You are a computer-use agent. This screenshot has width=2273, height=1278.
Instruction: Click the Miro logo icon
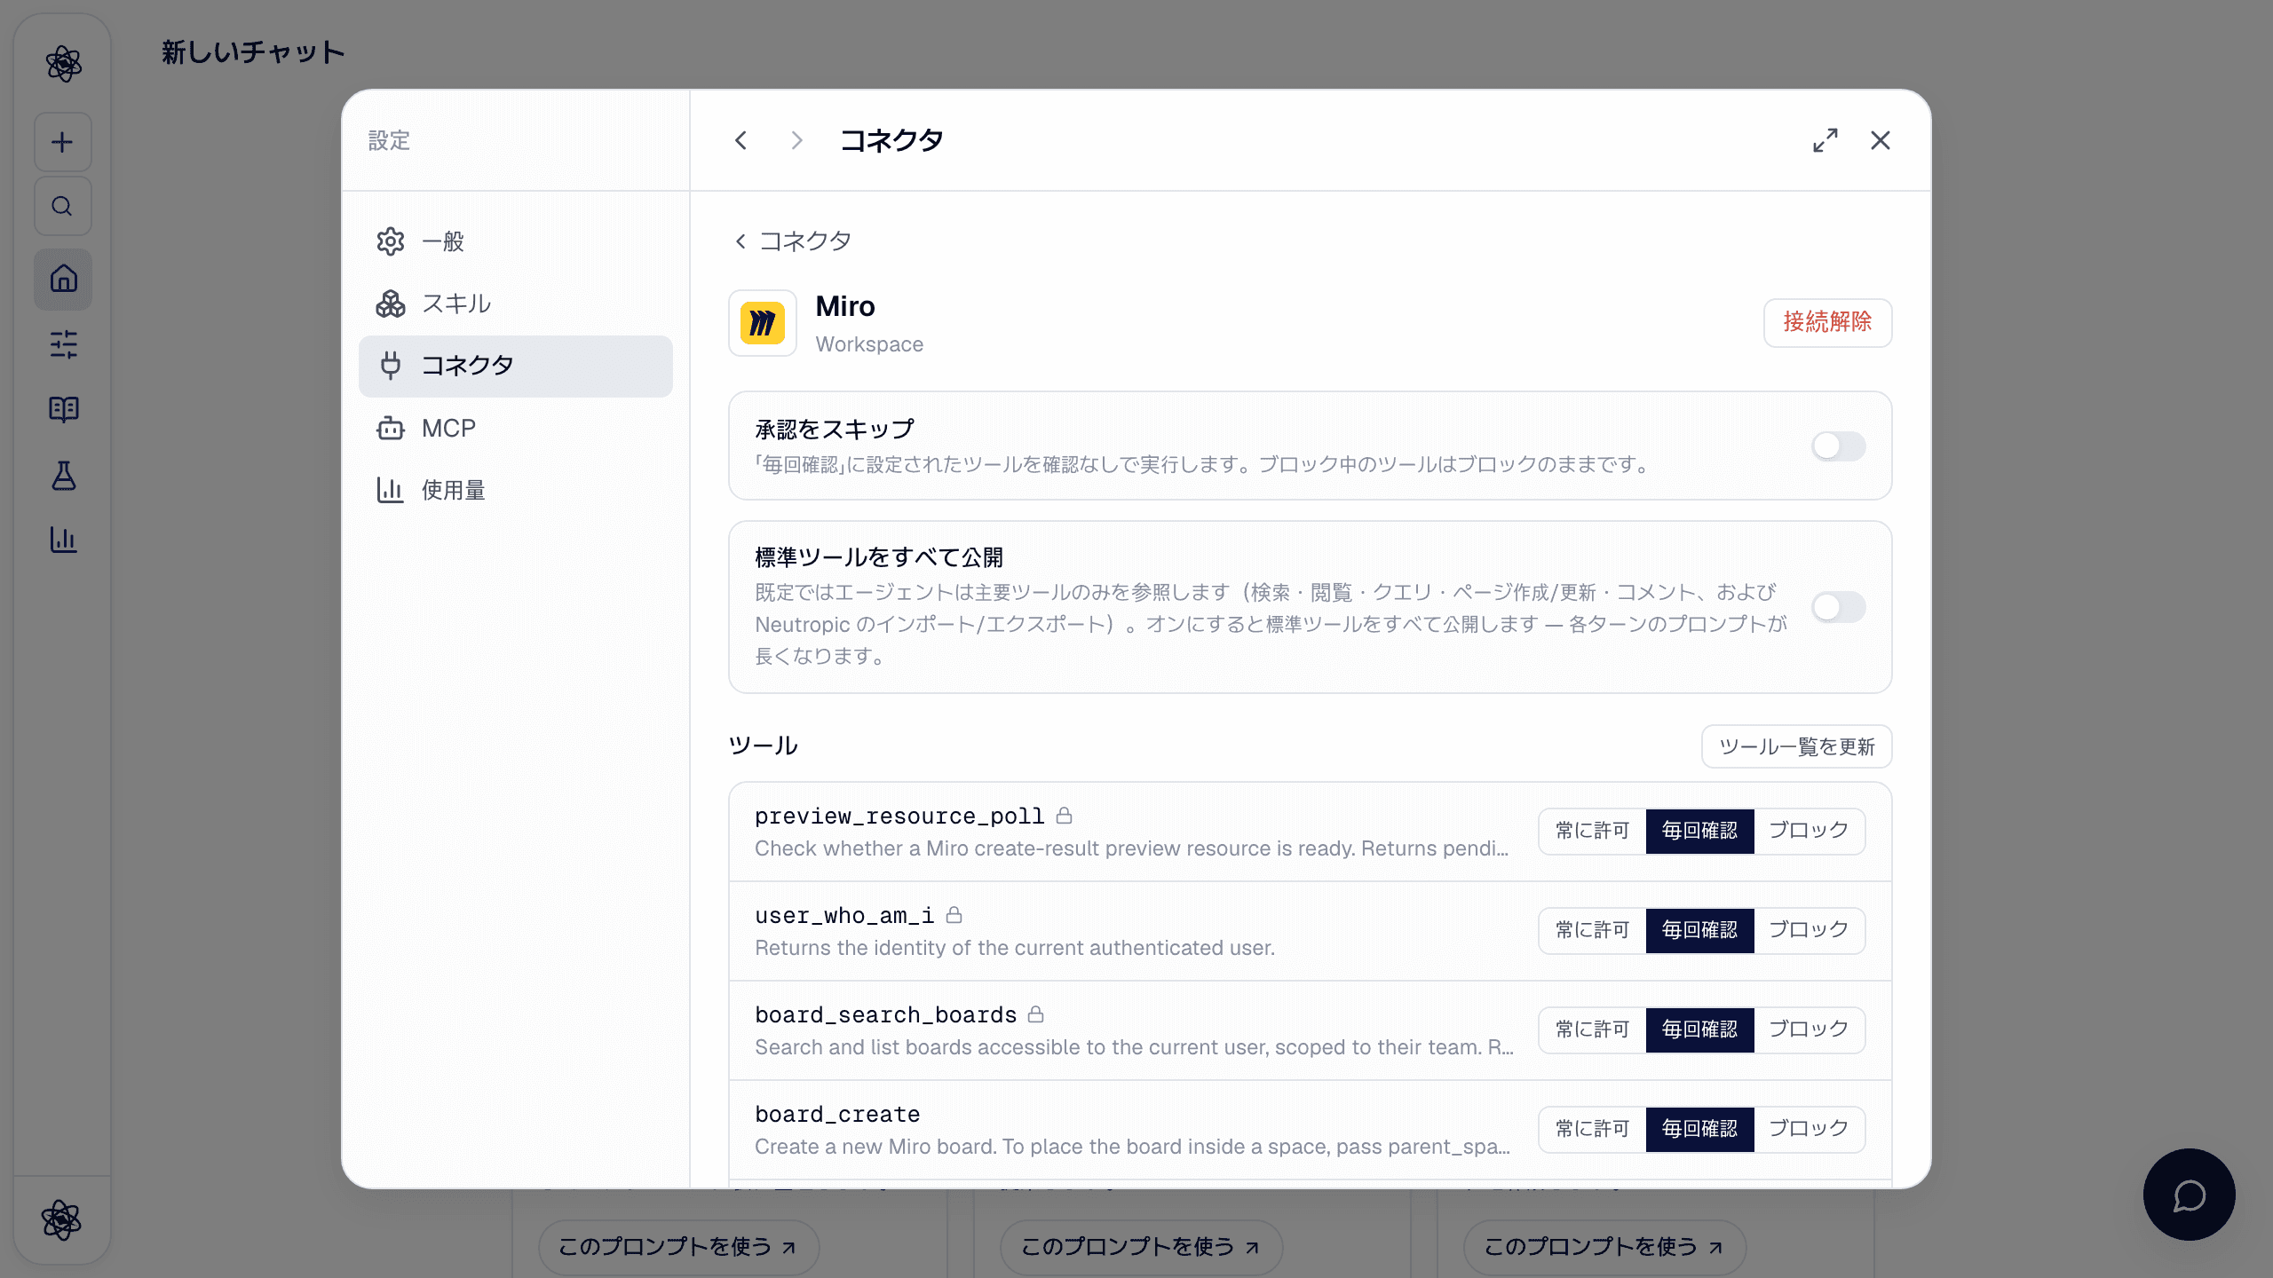point(763,323)
